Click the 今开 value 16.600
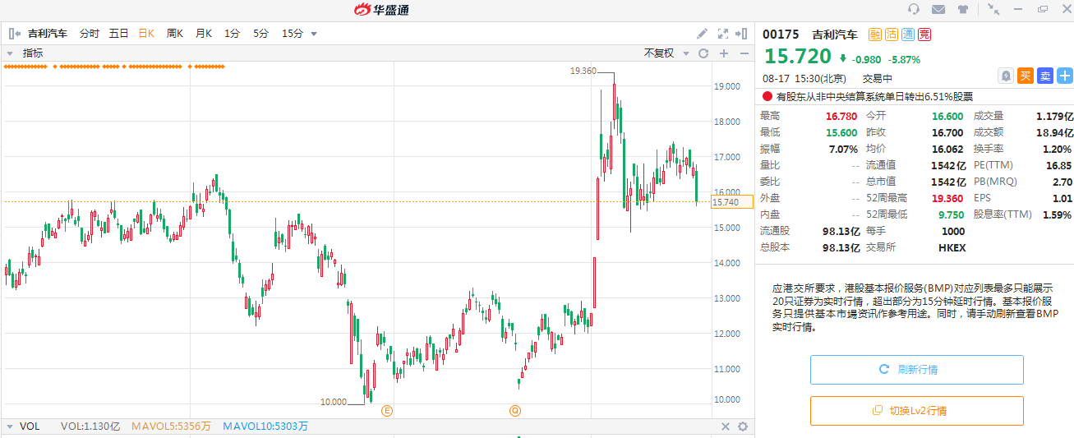 coord(947,117)
